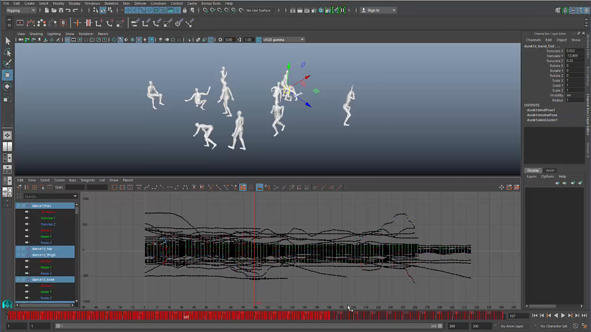The width and height of the screenshot is (591, 332).
Task: Select the Translate Y curve under hips
Action: click(48, 218)
